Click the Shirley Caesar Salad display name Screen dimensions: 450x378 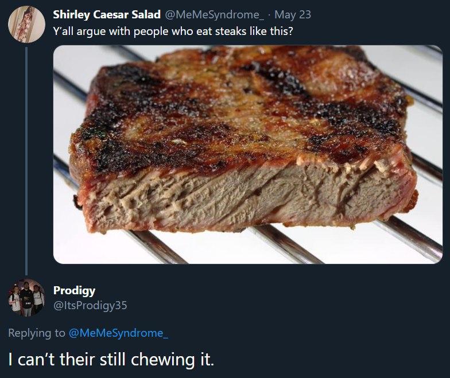(x=106, y=14)
